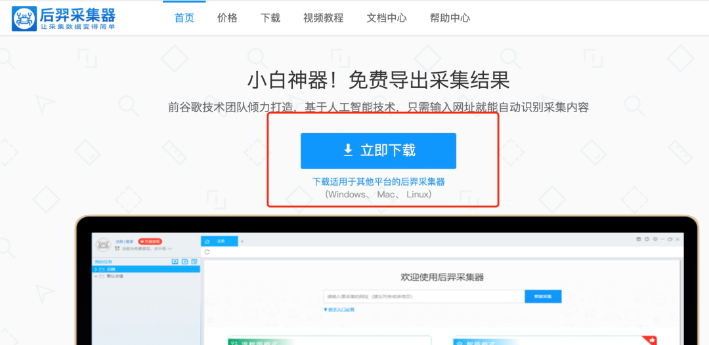Click the download arrow icon in 立即下载
Viewport: 709px width, 345px height.
point(348,150)
